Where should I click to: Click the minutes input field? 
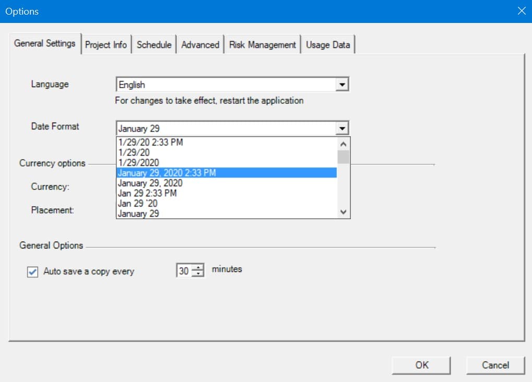click(x=185, y=269)
